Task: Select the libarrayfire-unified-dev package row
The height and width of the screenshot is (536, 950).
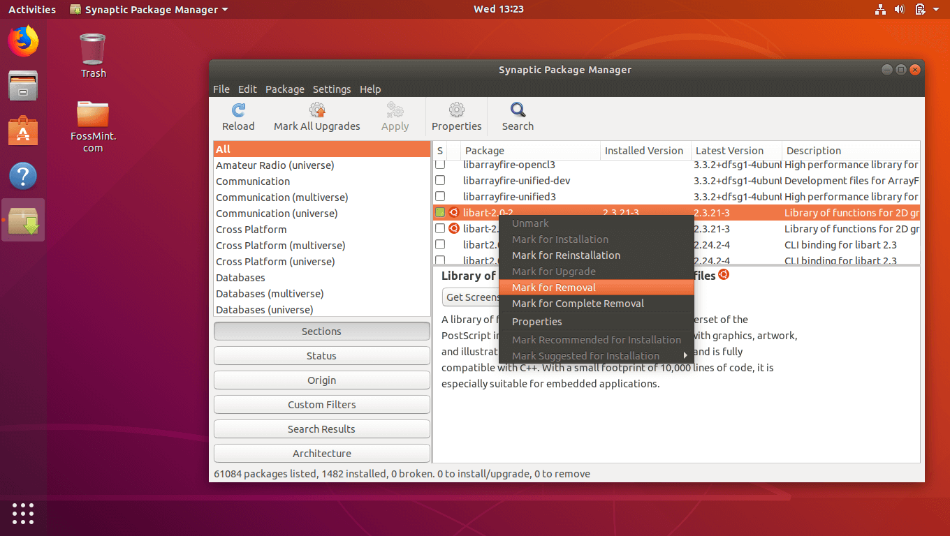Action: 677,181
